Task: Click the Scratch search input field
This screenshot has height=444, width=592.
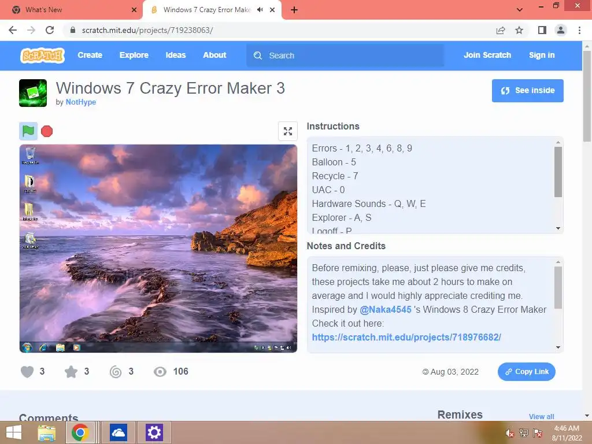Action: 345,55
